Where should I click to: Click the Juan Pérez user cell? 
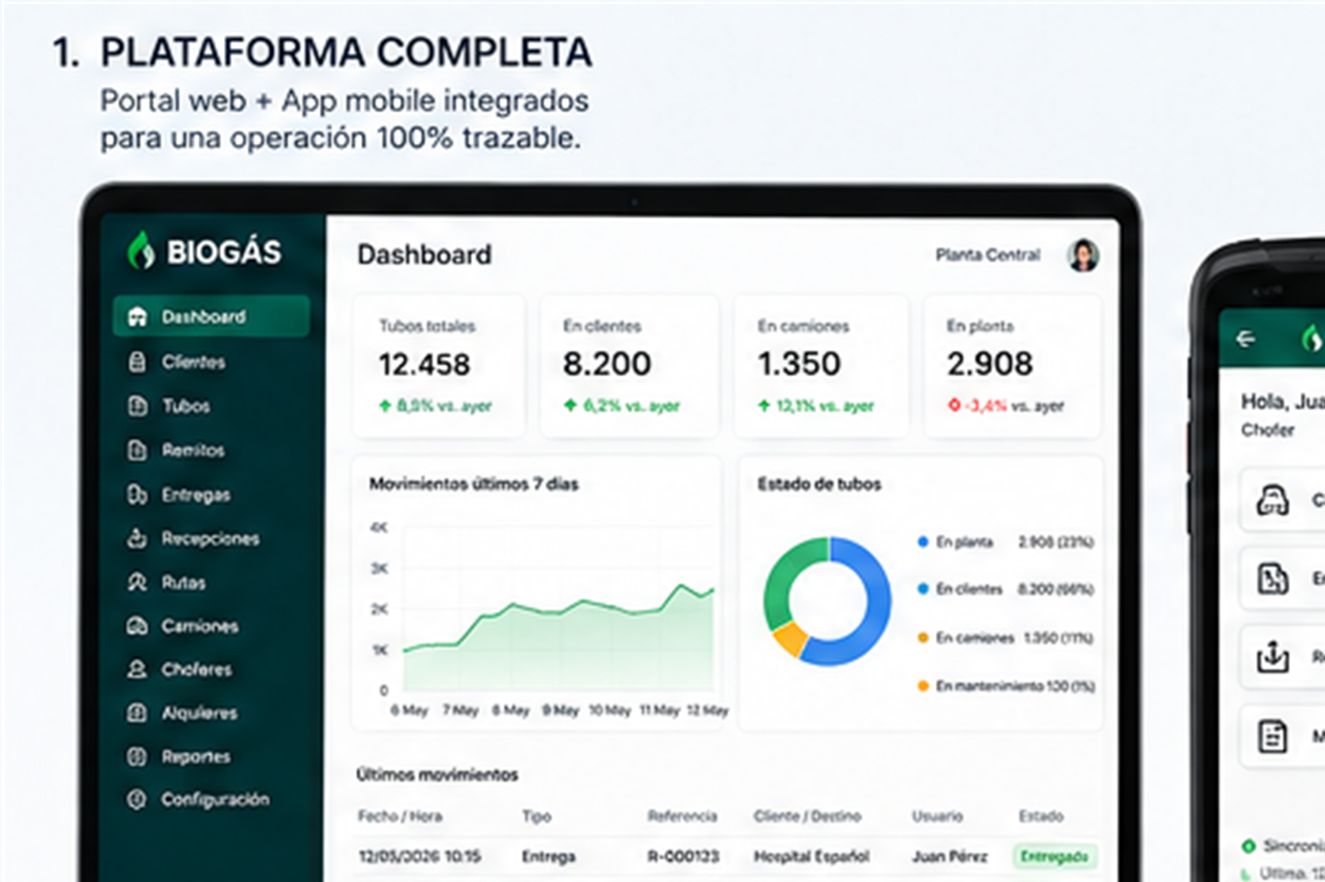[949, 856]
